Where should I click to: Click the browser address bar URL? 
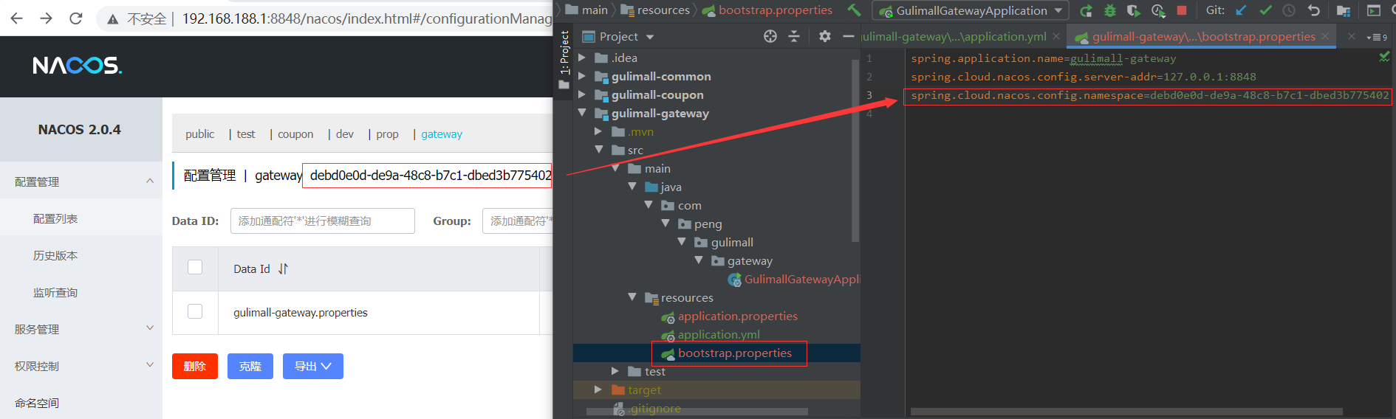point(367,18)
